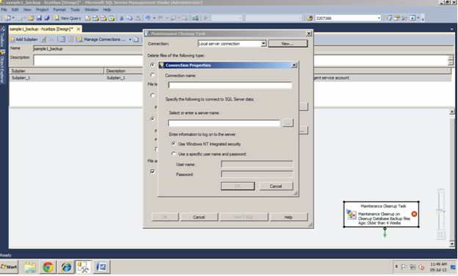Click the wrench tools icon in the top toolbar
Viewport: 458px width, 276px height.
404,18
